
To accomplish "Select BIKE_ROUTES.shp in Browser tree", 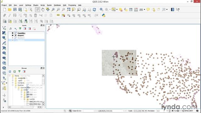I will point(36,102).
